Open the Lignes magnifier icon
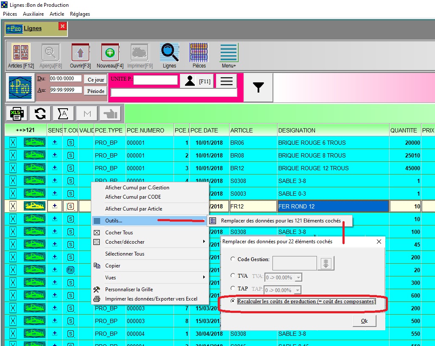435x346 pixels. [x=169, y=53]
